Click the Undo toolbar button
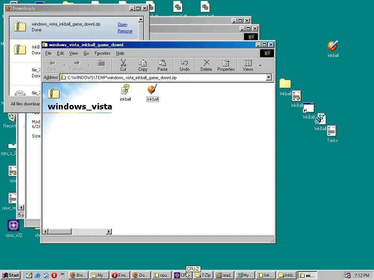374x280 pixels. pyautogui.click(x=184, y=65)
